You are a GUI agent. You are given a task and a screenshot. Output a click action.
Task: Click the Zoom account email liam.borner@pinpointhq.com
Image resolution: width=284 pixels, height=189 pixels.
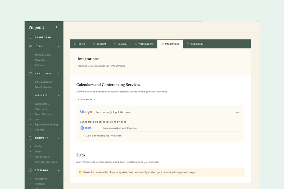(120, 128)
